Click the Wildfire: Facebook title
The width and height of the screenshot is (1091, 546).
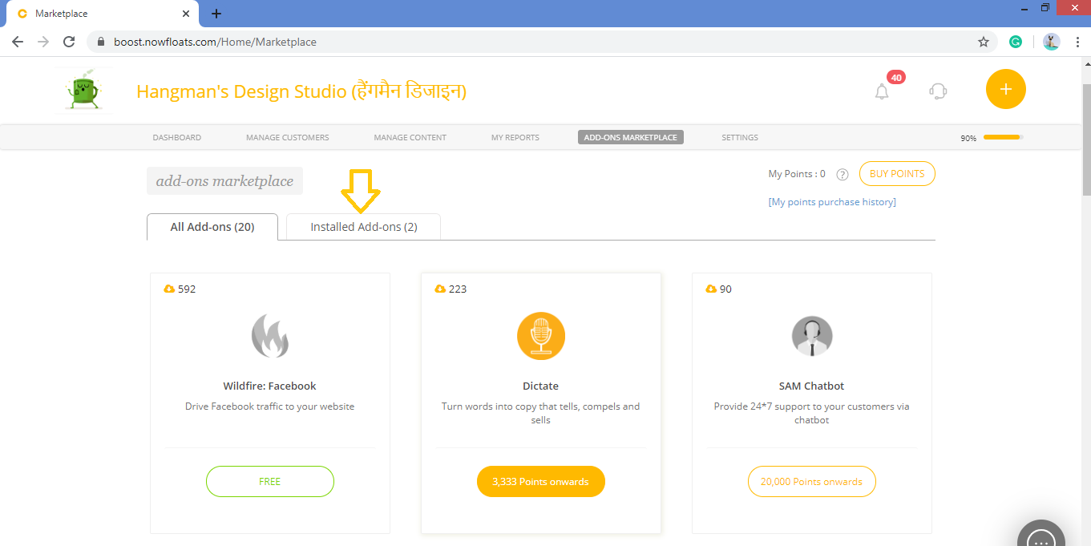(270, 386)
